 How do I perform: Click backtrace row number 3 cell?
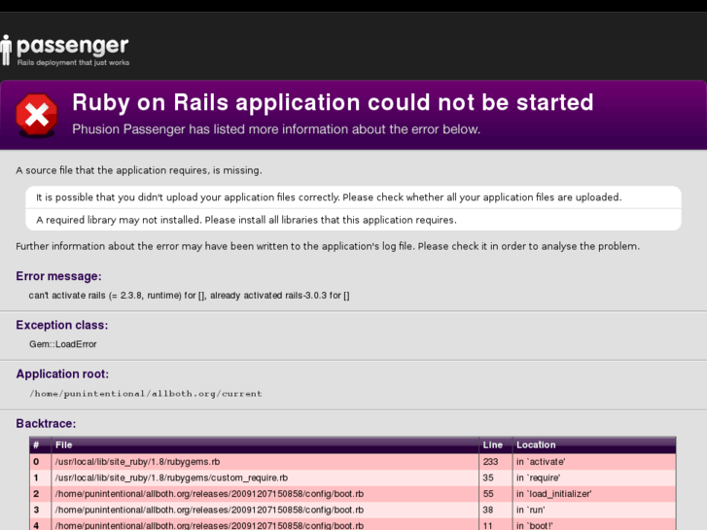(41, 510)
